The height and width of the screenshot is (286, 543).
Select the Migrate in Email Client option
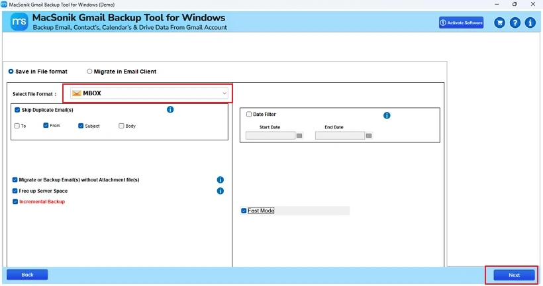(90, 71)
